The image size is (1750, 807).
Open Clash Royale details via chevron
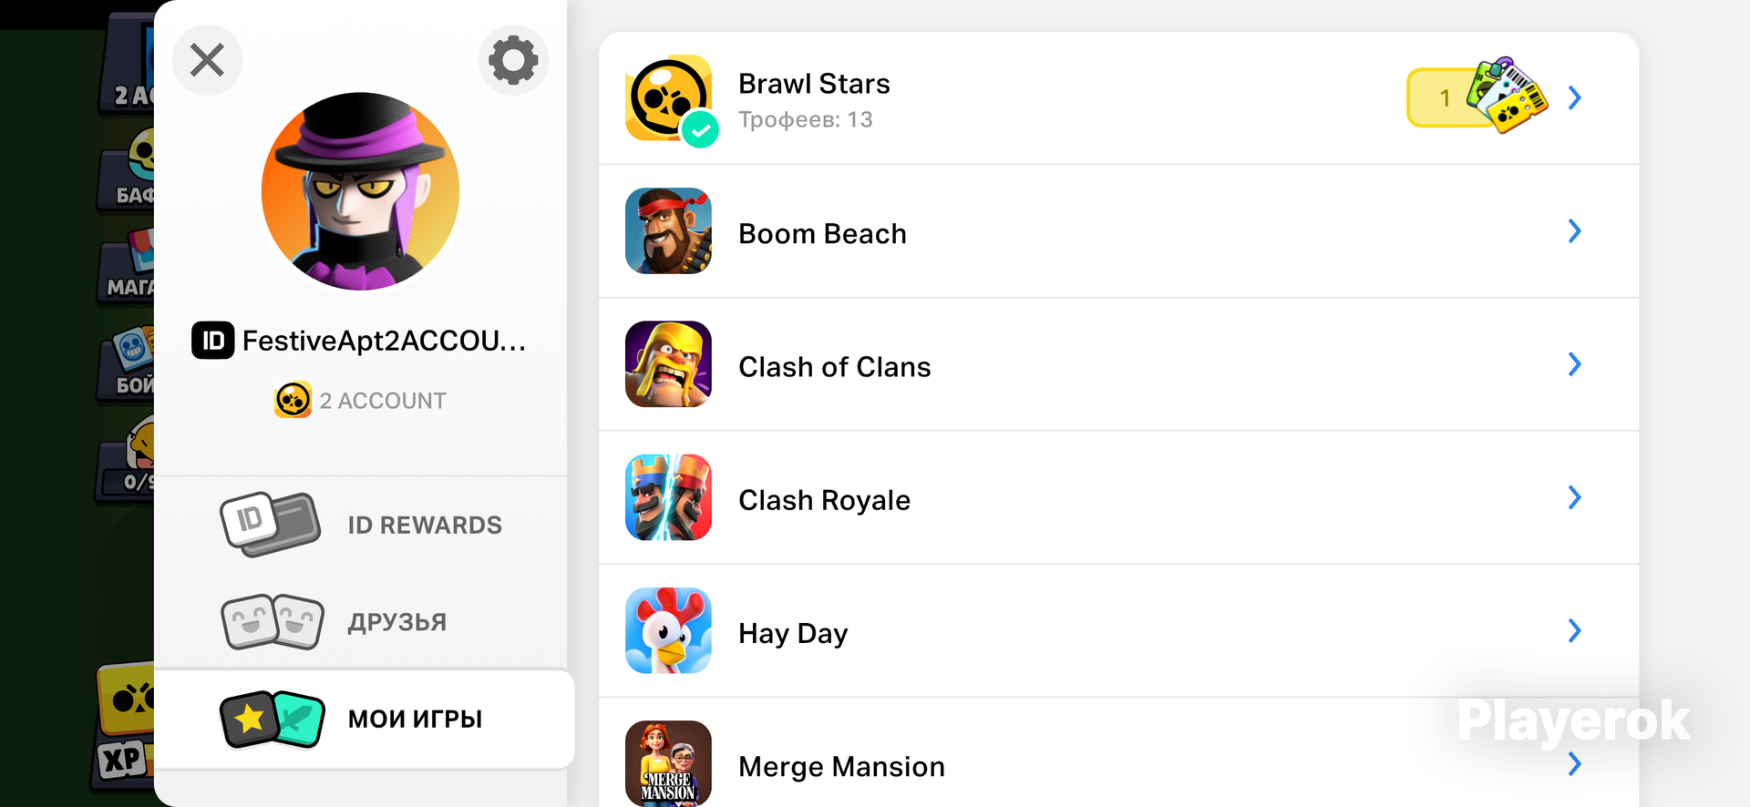[1574, 497]
